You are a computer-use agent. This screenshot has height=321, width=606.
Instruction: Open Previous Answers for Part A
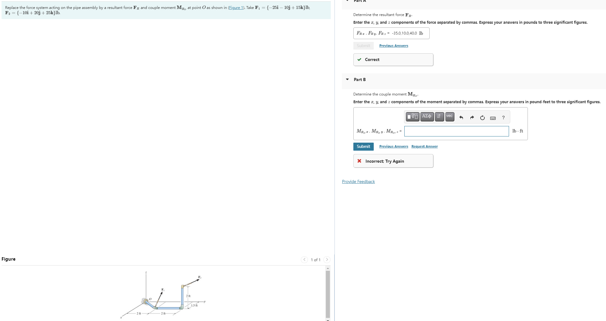[393, 46]
